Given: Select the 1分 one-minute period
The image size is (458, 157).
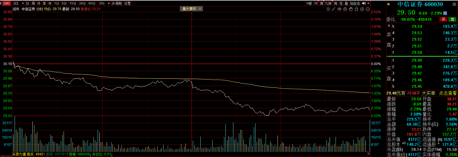Looking at the screenshot, I should 57,3.
